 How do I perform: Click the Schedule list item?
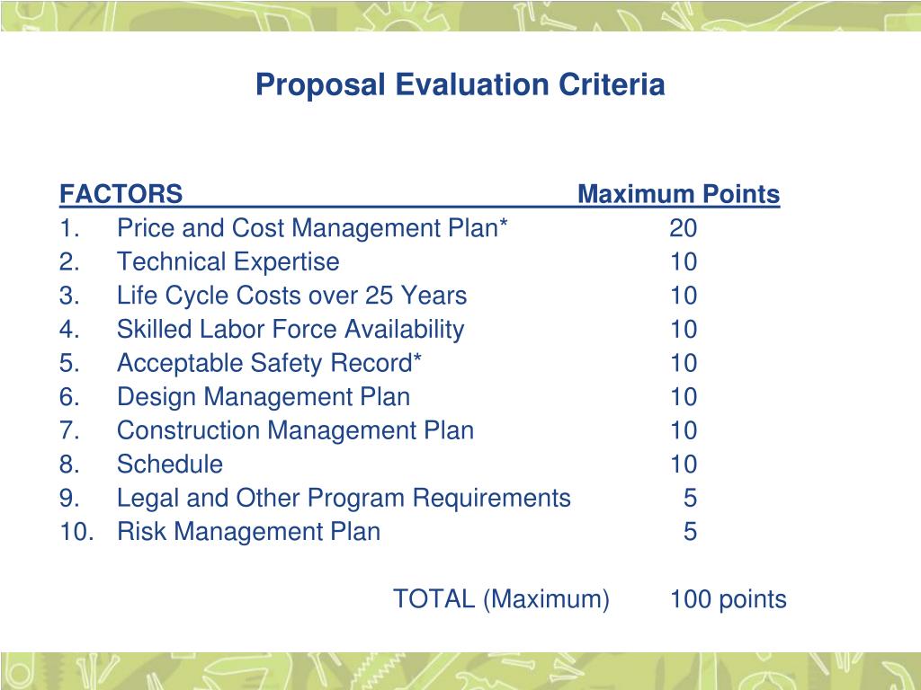pyautogui.click(x=170, y=464)
